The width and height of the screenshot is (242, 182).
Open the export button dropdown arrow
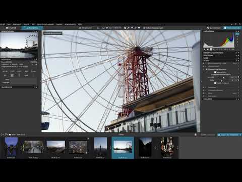coord(240,135)
